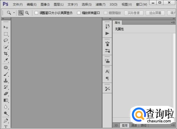
Task: Open the Brush Presets panel icon
Action: click(x=107, y=51)
